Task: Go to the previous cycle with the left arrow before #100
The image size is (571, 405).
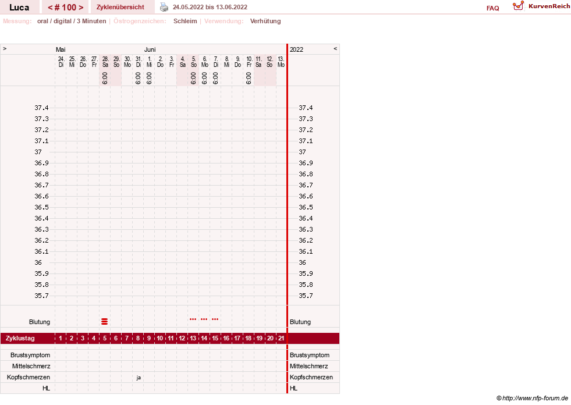Action: (x=50, y=8)
